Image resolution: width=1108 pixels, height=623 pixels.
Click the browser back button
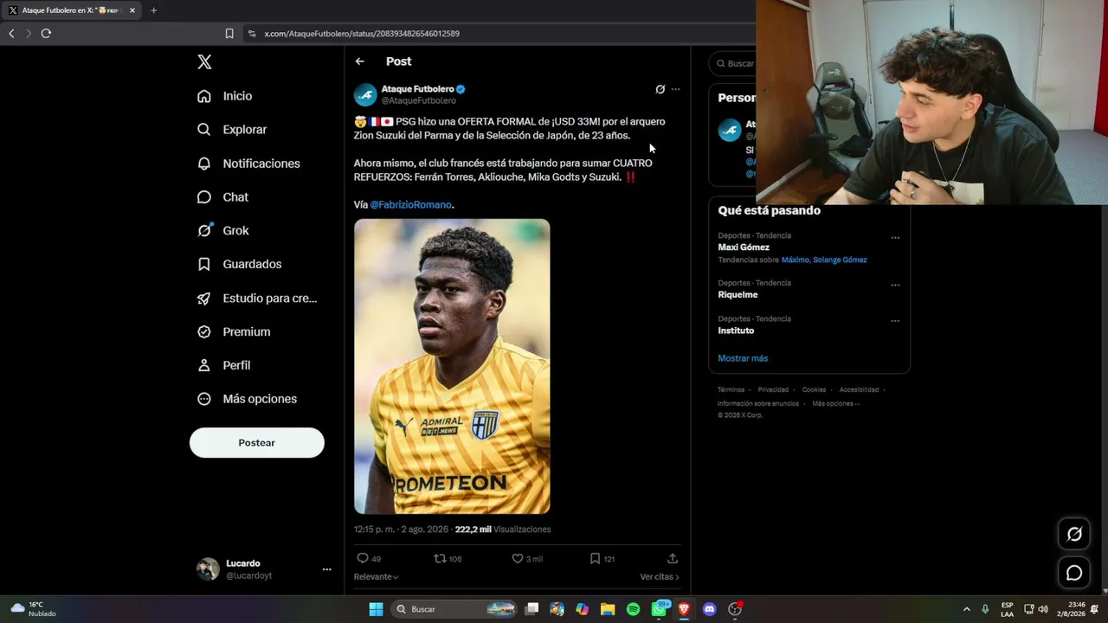pyautogui.click(x=11, y=34)
